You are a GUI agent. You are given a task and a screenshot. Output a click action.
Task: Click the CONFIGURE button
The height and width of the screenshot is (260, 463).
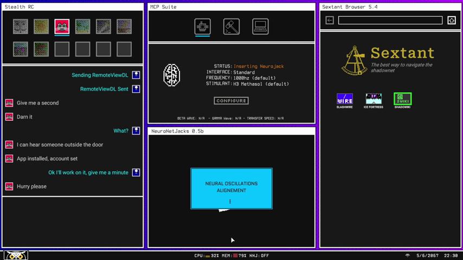point(231,101)
